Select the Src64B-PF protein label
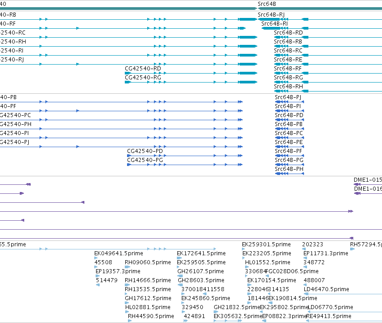Viewport: 382px width, 323px height. tap(289, 151)
